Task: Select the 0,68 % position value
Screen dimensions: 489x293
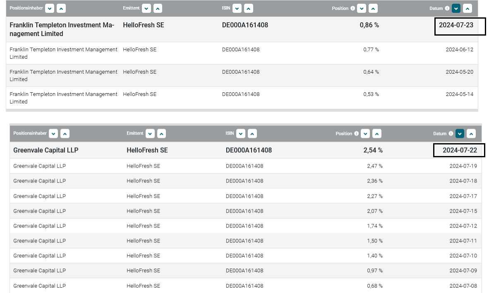Action: pyautogui.click(x=375, y=286)
